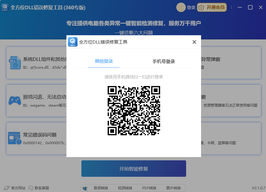Viewport: 266px width, 192px height.
Task: Click the smiley icon beside 联系客服
Action: coord(31,188)
